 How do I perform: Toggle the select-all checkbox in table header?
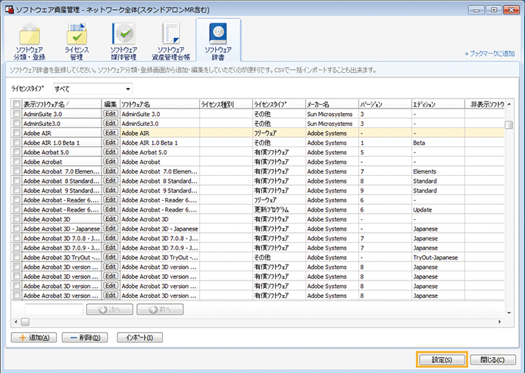[17, 104]
